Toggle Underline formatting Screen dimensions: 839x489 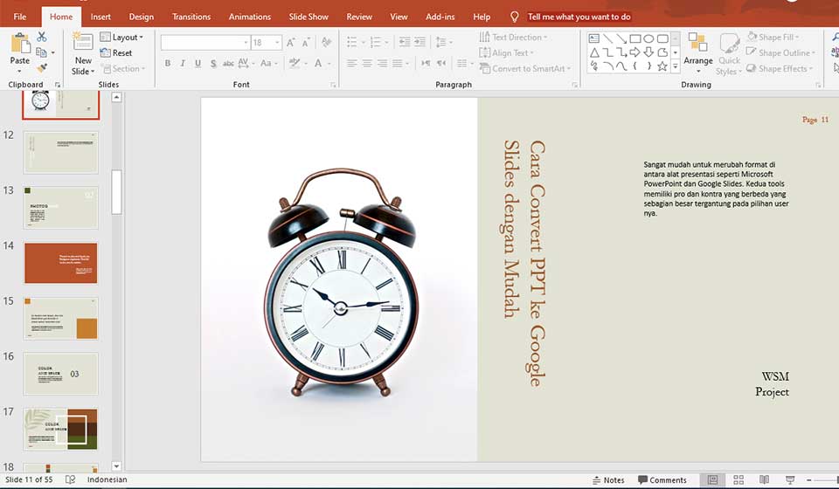coord(198,63)
